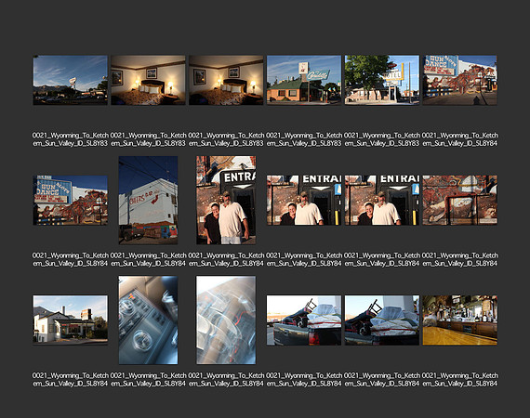
Task: Open the blurred car console buttons thumbnail
Action: coord(148,320)
